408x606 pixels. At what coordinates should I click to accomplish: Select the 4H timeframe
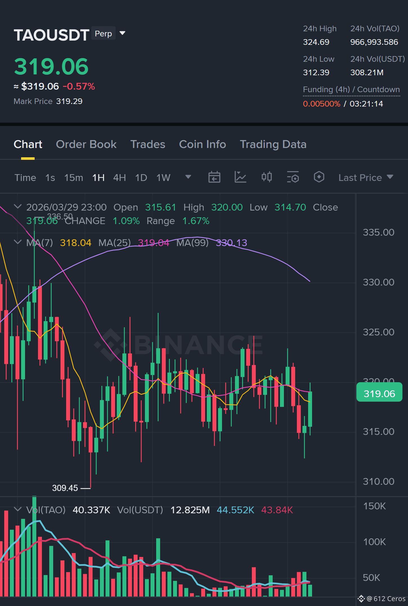point(120,178)
